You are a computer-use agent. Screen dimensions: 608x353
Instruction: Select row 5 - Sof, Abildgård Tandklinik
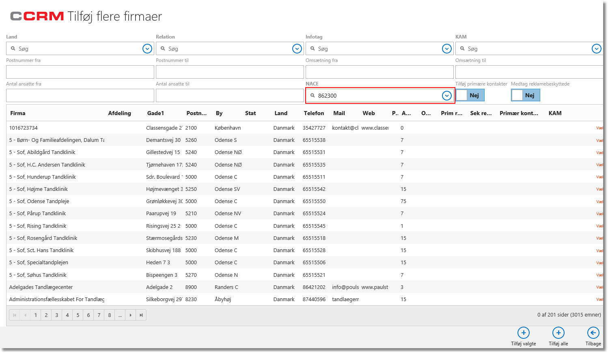click(x=304, y=152)
